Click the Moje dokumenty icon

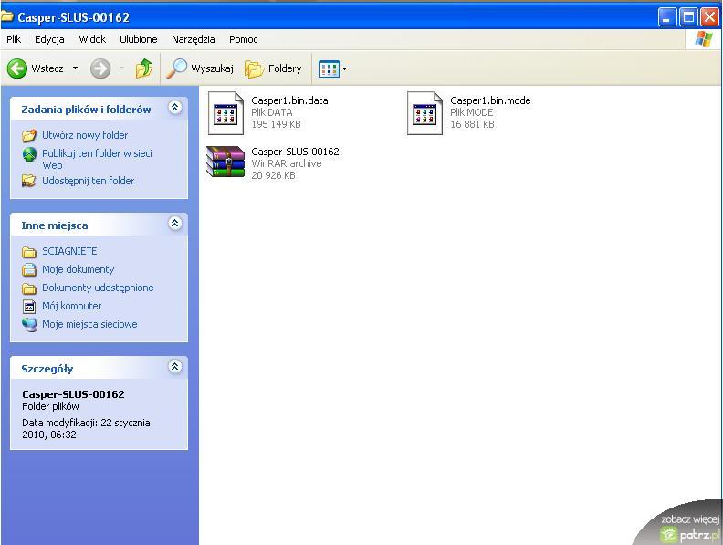coord(29,269)
